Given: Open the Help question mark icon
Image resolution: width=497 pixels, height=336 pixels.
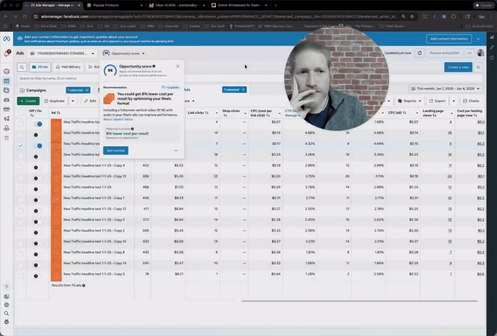Looking at the screenshot, I should [x=6, y=287].
